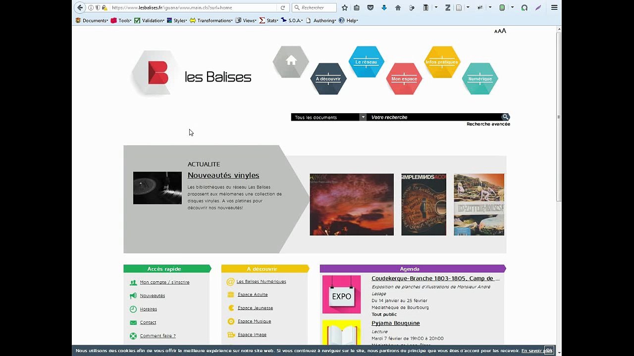Open the 'Pyjama Bouquine' agenda event
Screen dimensions: 634x356
pos(396,323)
